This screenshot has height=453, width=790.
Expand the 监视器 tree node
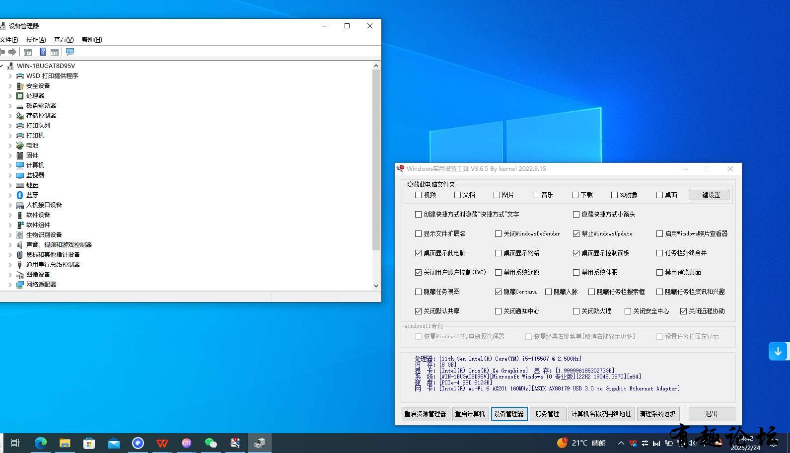[10, 175]
